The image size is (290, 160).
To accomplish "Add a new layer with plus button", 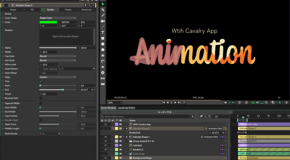I will [x=193, y=117].
